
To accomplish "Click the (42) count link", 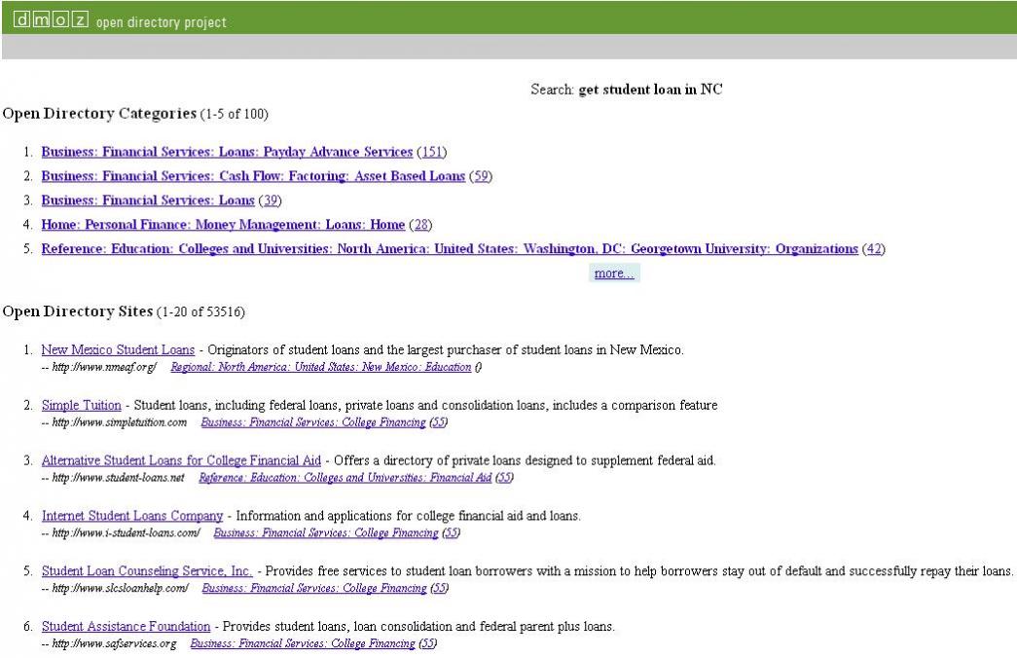I will [x=874, y=249].
